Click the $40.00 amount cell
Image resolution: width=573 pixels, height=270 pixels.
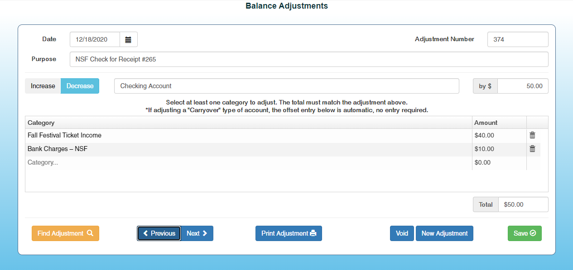coord(498,135)
